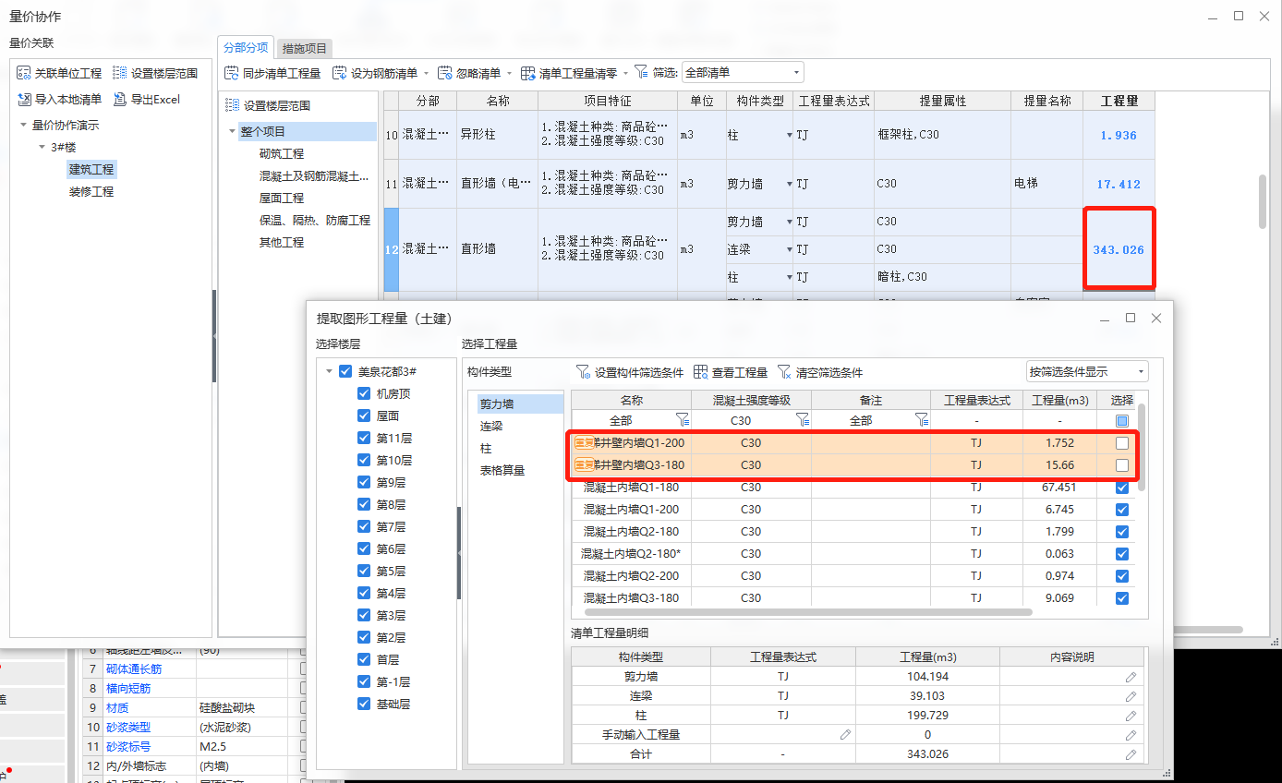Image resolution: width=1282 pixels, height=783 pixels.
Task: Click the 忽略清单 toolbar button
Action: pyautogui.click(x=469, y=73)
